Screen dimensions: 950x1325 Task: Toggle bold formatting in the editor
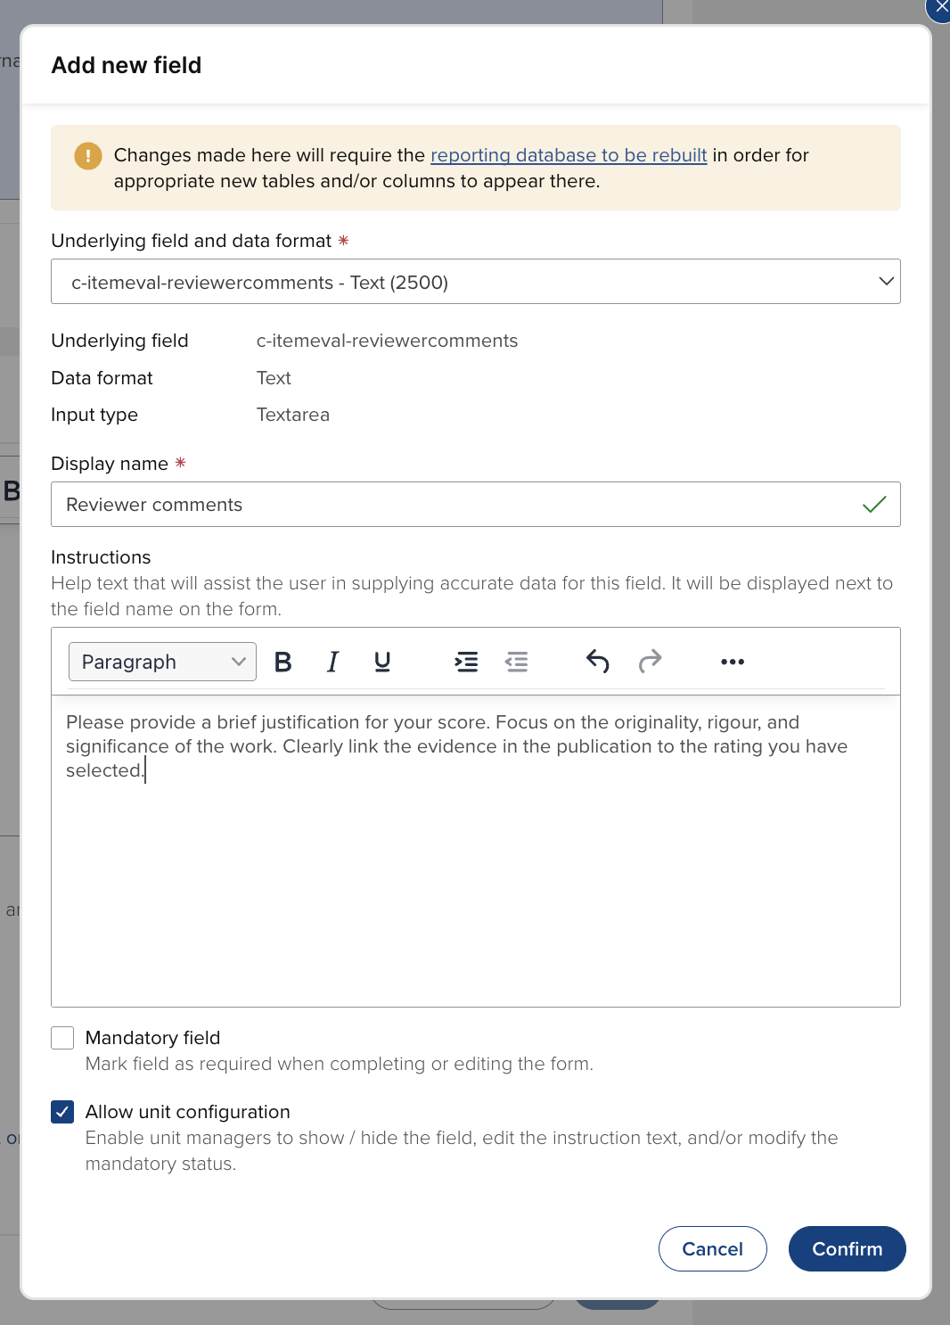[283, 662]
